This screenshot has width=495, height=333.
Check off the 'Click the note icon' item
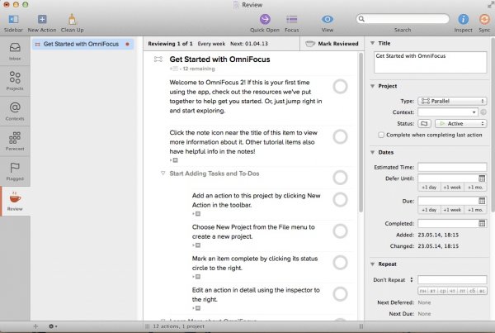[x=340, y=136]
